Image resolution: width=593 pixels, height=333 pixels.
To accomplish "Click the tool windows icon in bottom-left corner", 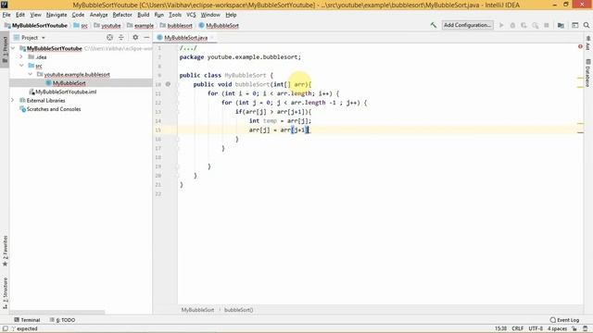I will click(6, 328).
